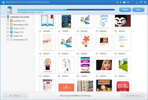This screenshot has height=100, width=148.
Task: Select Documents (37) in the tree
Action: pos(20,40)
